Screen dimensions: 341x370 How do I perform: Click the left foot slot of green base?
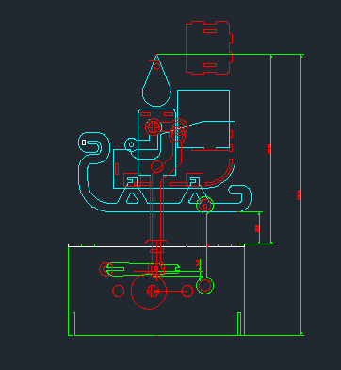(x=73, y=324)
